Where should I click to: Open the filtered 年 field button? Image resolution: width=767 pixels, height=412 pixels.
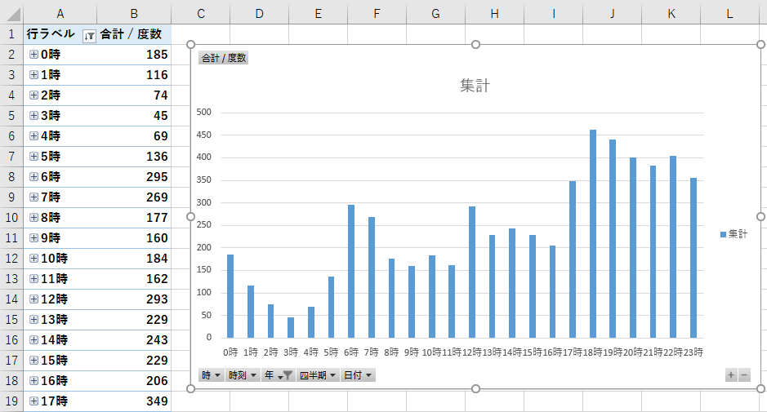pyautogui.click(x=278, y=375)
